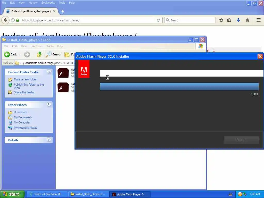264x198 pixels.
Task: Click the system tray clock 3:45 AM
Action: coord(254,194)
